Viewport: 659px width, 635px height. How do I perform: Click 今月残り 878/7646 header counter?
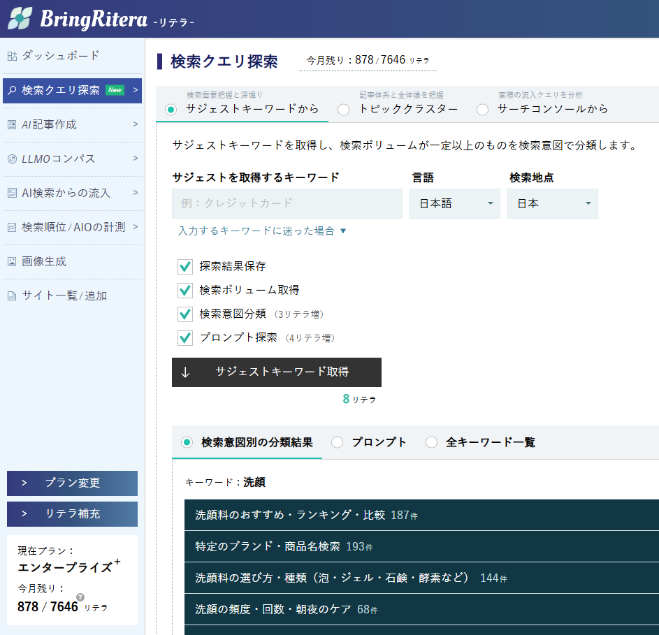[x=368, y=61]
